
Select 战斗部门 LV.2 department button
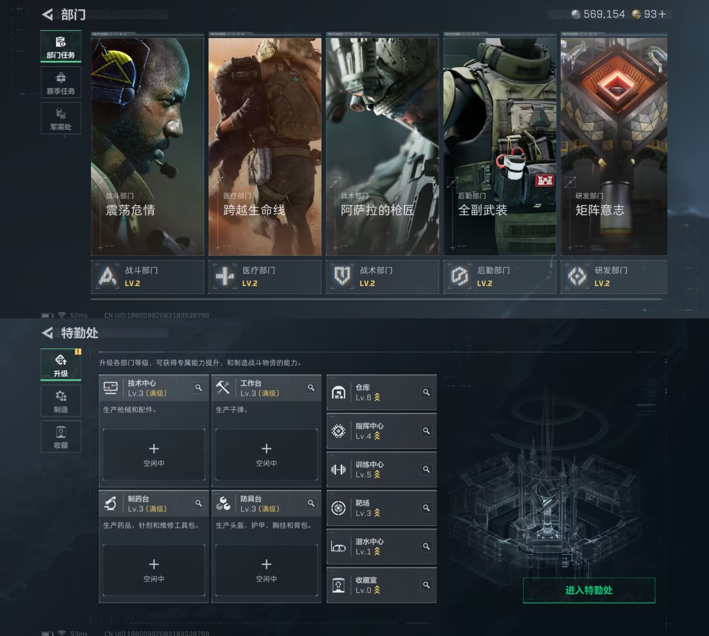[147, 277]
